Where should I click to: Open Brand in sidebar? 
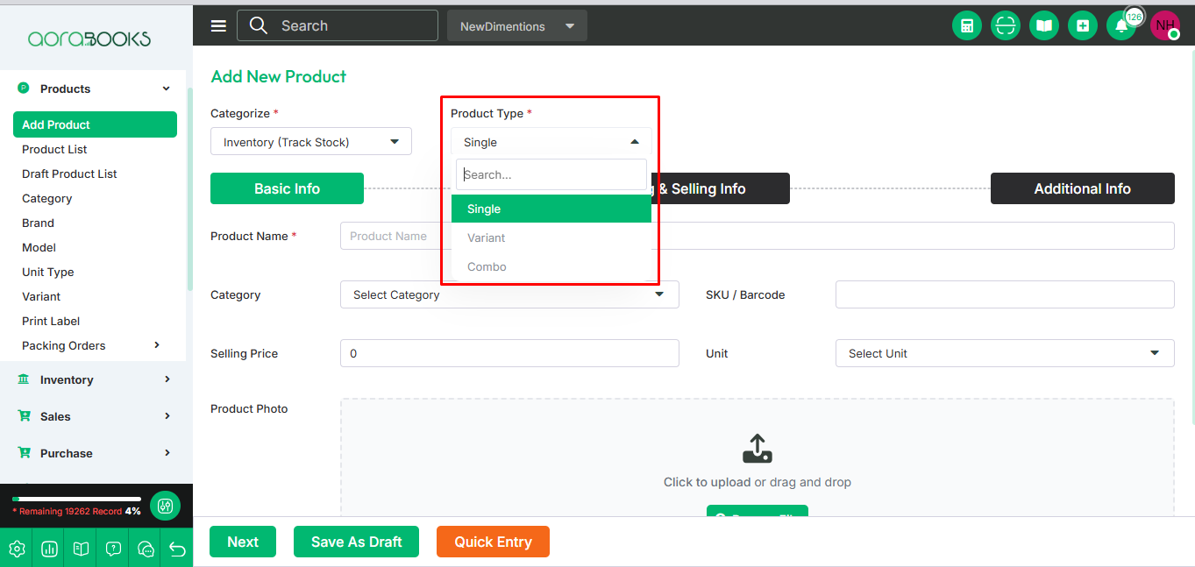pyautogui.click(x=38, y=223)
